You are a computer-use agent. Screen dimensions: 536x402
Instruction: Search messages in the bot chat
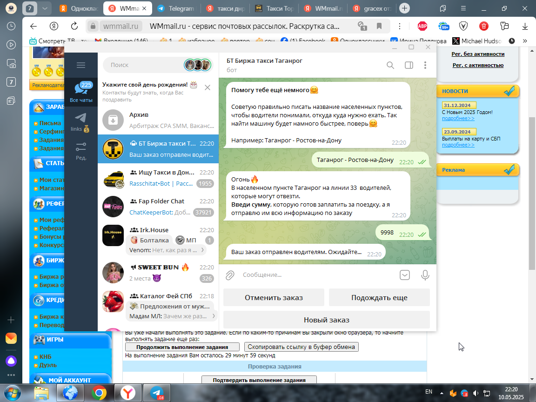point(390,65)
